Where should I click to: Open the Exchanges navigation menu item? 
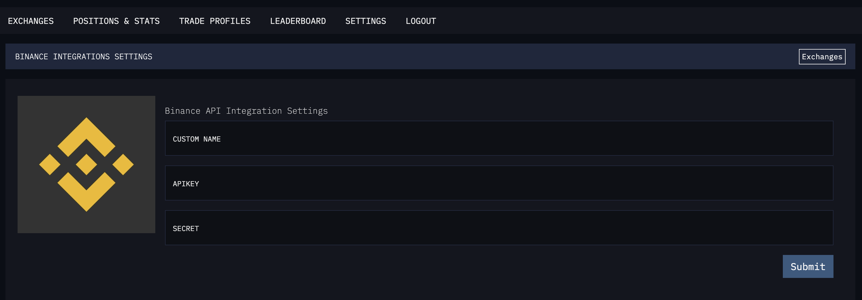31,21
